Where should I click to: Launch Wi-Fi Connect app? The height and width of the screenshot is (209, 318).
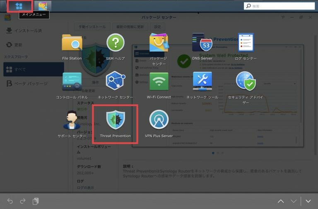[x=159, y=85]
